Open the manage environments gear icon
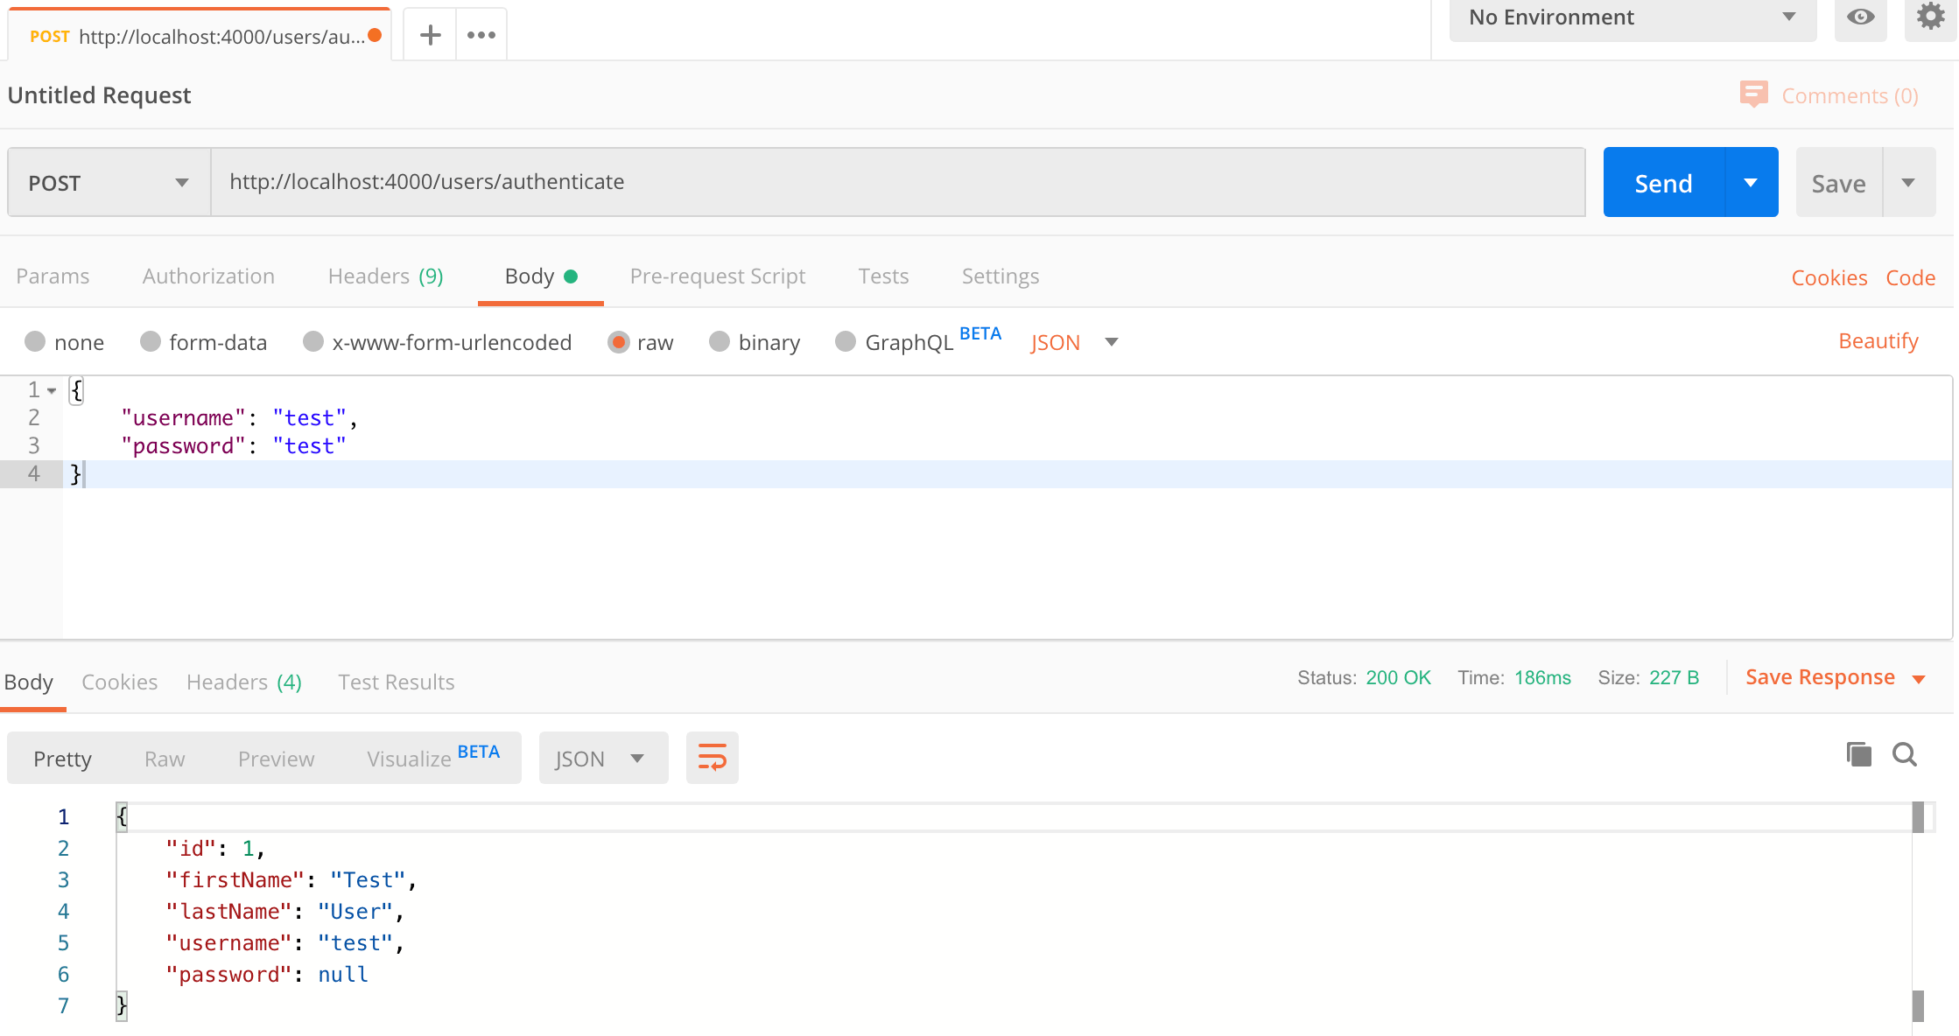This screenshot has width=1959, height=1036. tap(1930, 17)
